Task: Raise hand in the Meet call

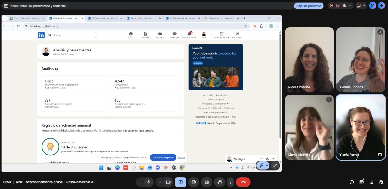Action: pyautogui.click(x=219, y=182)
